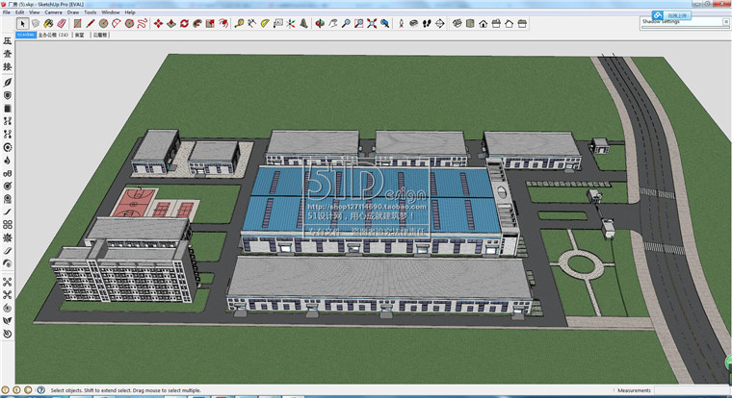Toggle the Section Plane tool

(440, 23)
